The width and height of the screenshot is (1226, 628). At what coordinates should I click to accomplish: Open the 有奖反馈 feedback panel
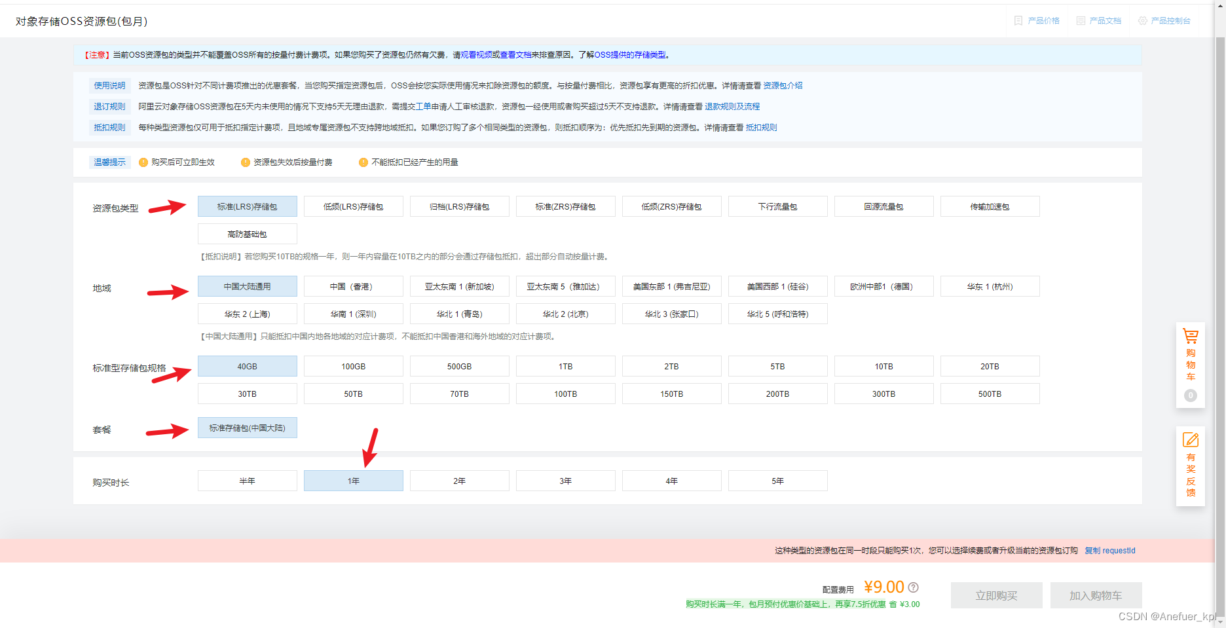(x=1190, y=465)
